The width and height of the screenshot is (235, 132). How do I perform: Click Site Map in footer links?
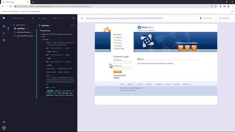click(x=176, y=84)
